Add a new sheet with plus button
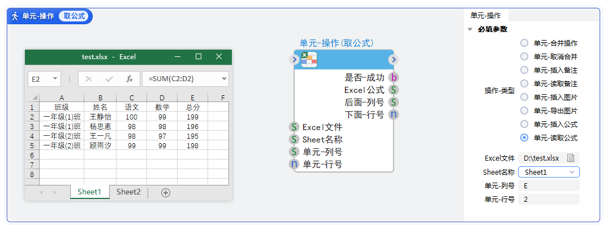 [x=166, y=193]
